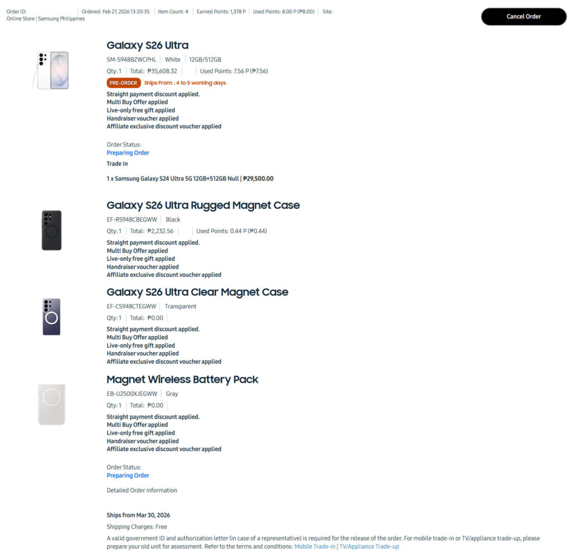Click the Clear Magnet Case thumbnail
This screenshot has height=557, width=571.
[x=51, y=316]
